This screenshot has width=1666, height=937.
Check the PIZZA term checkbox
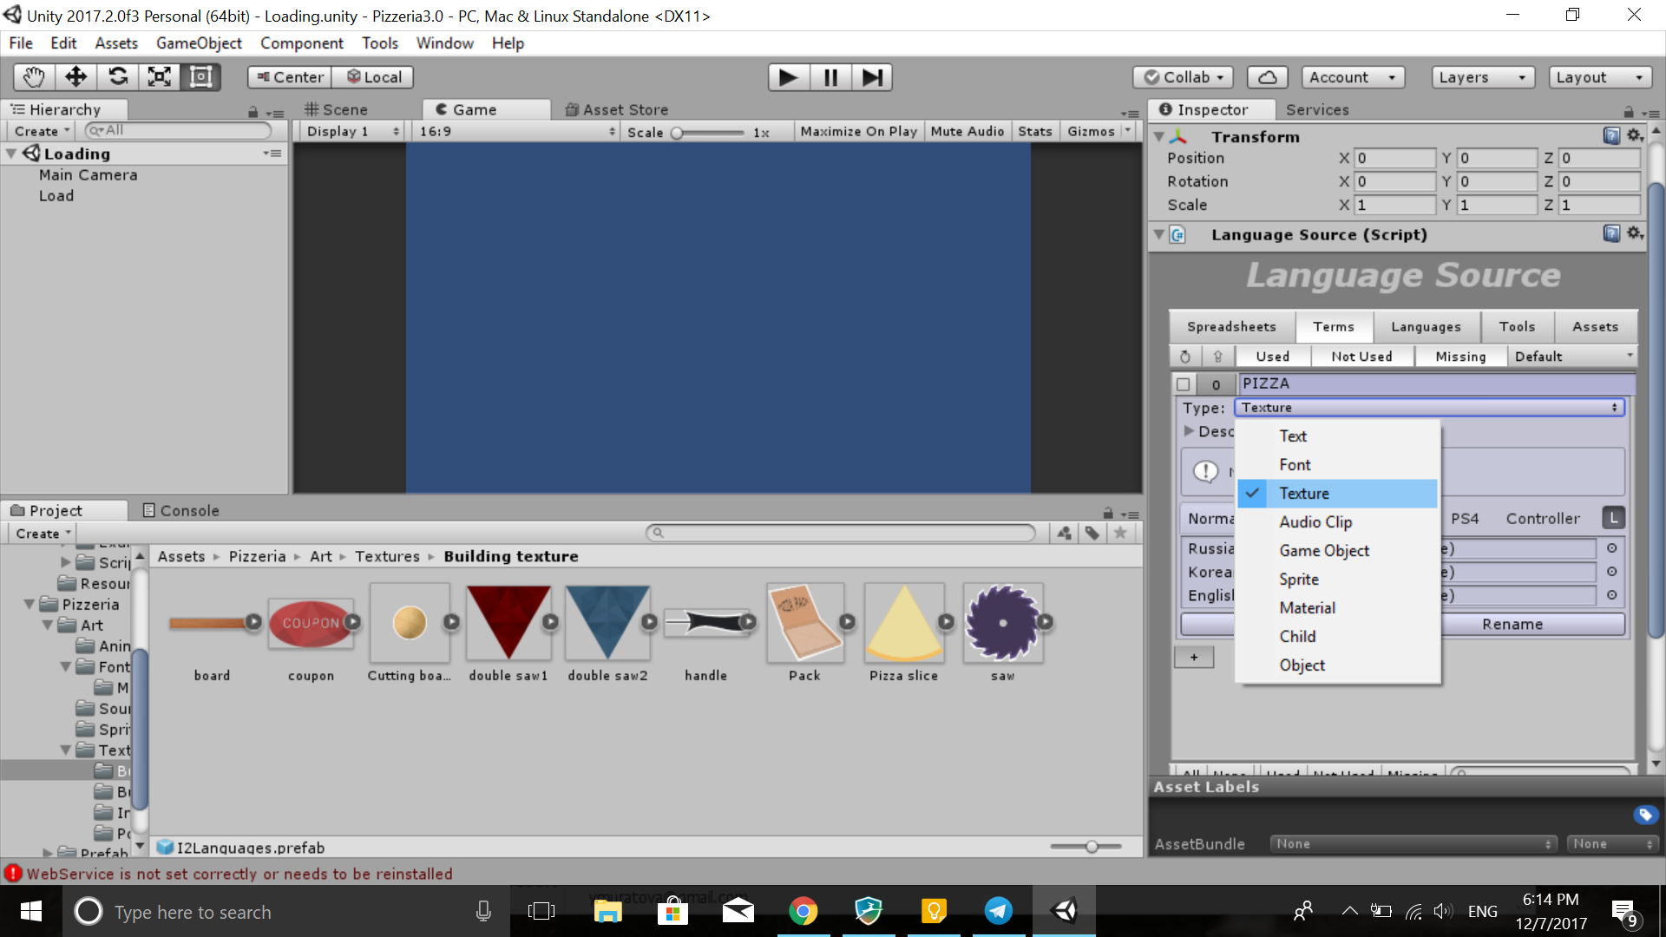1184,383
